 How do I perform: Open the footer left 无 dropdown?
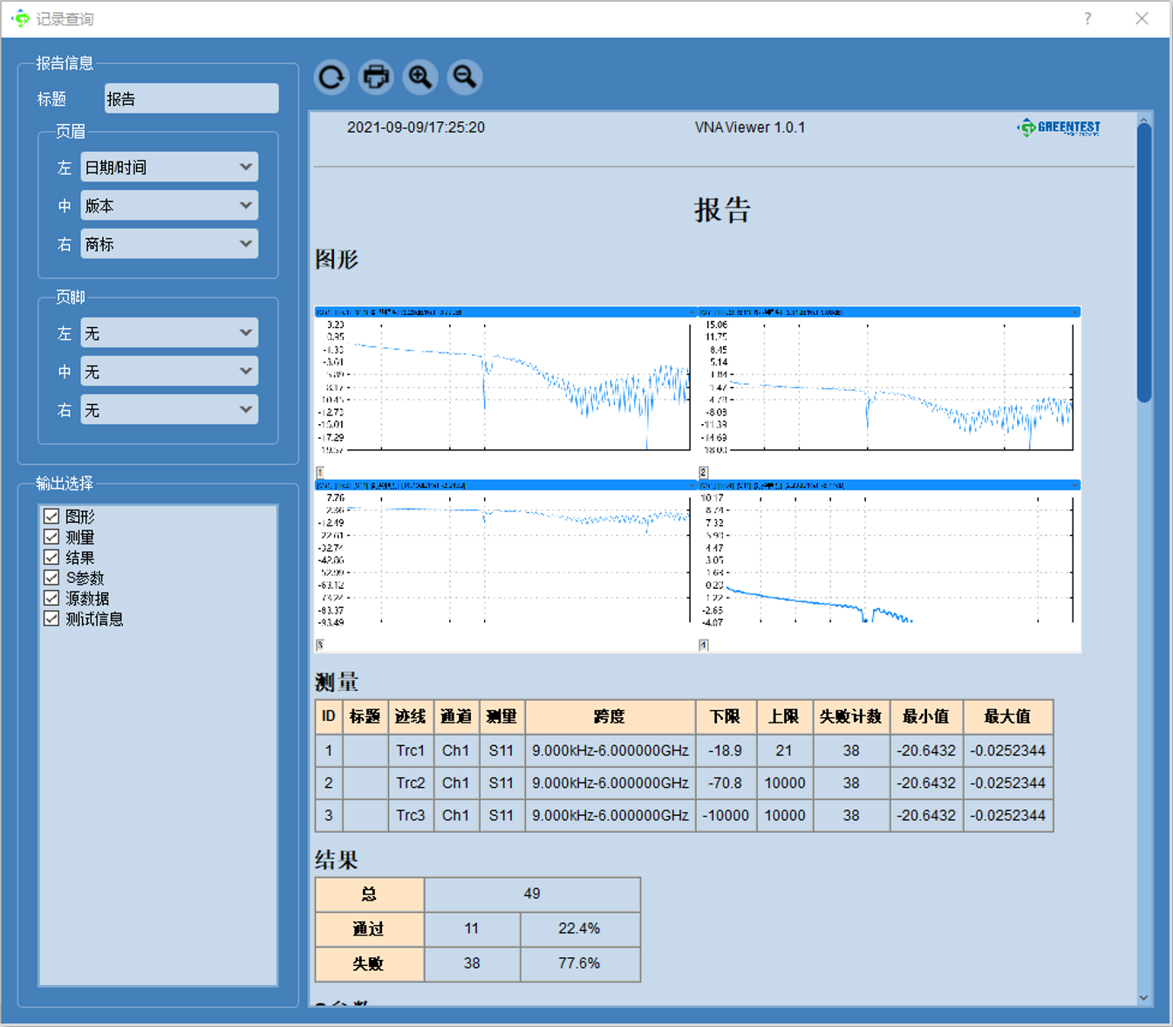click(169, 332)
